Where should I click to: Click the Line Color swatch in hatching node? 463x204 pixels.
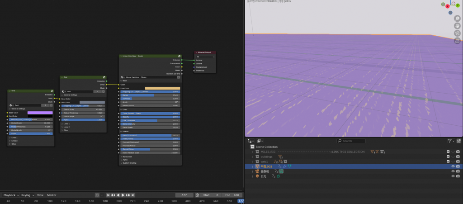coord(162,88)
